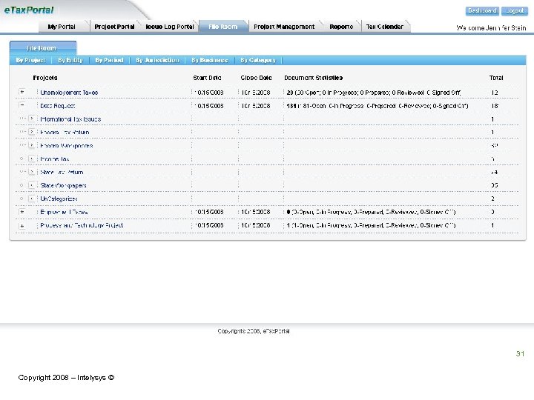View files By Jurisdiction
The image size is (534, 400).
click(157, 60)
